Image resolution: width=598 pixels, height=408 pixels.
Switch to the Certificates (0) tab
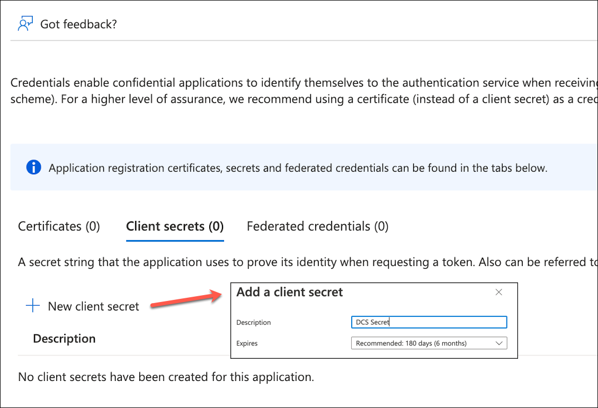click(x=59, y=227)
